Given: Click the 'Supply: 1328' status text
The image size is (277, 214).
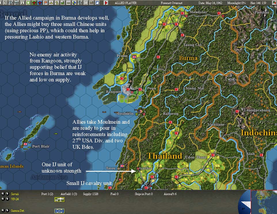Looking at the screenshot, I should (91, 194).
